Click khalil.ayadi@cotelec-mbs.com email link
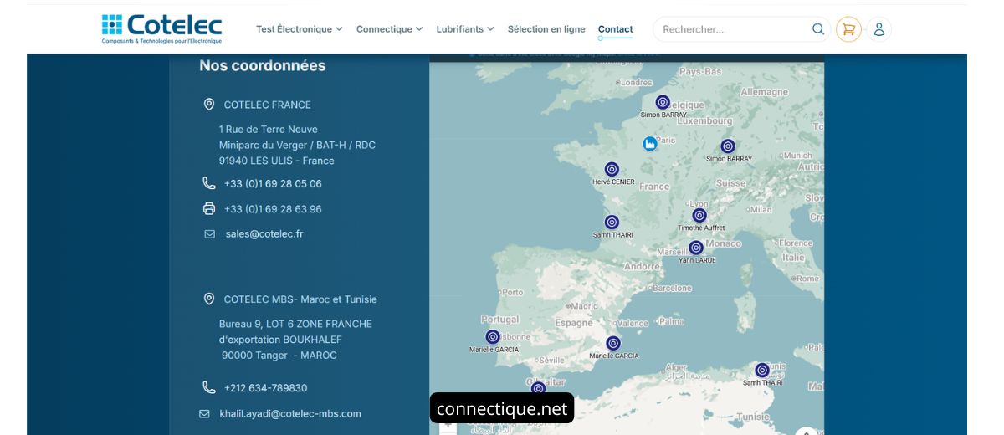Screen dimensions: 1004x435 point(290,413)
